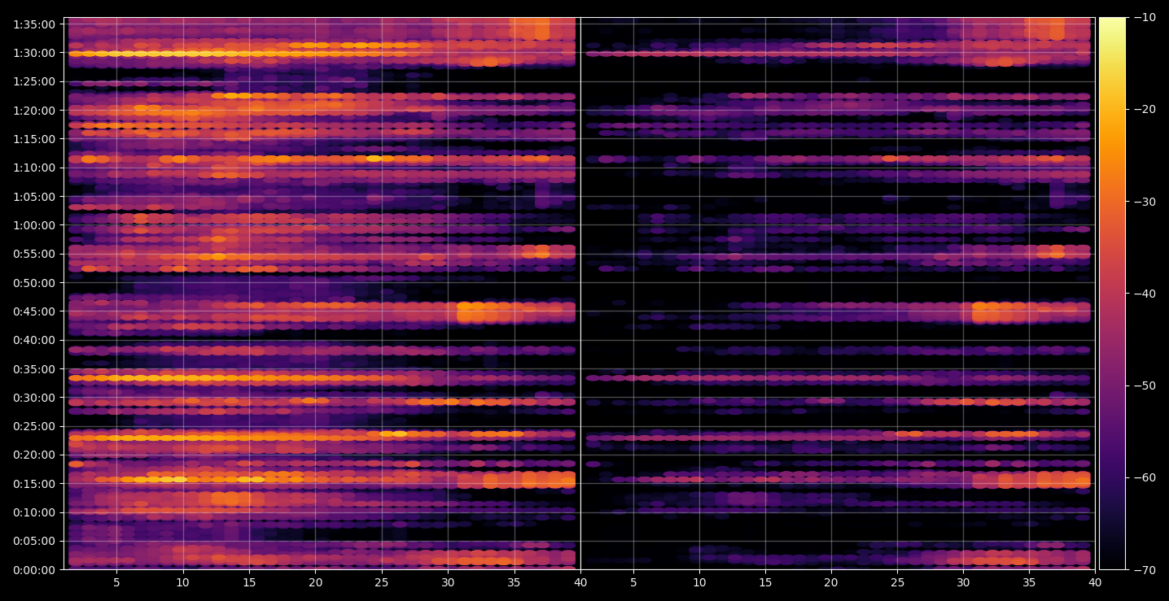Click the inferno color scale bar
Image resolution: width=1169 pixels, height=601 pixels.
coord(1112,294)
